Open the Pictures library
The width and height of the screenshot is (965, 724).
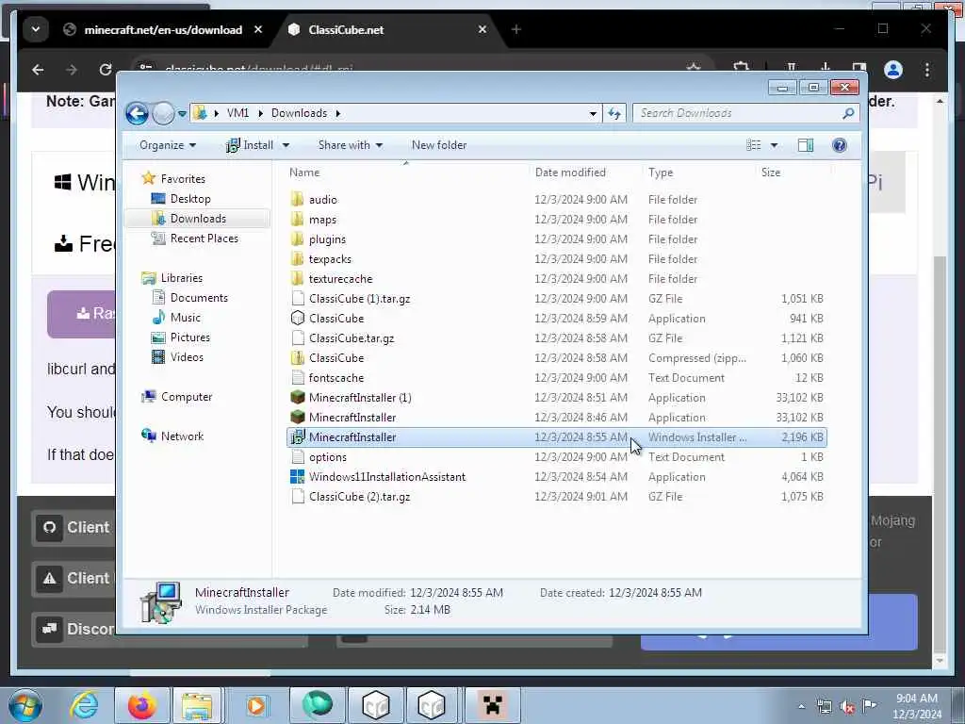click(190, 337)
